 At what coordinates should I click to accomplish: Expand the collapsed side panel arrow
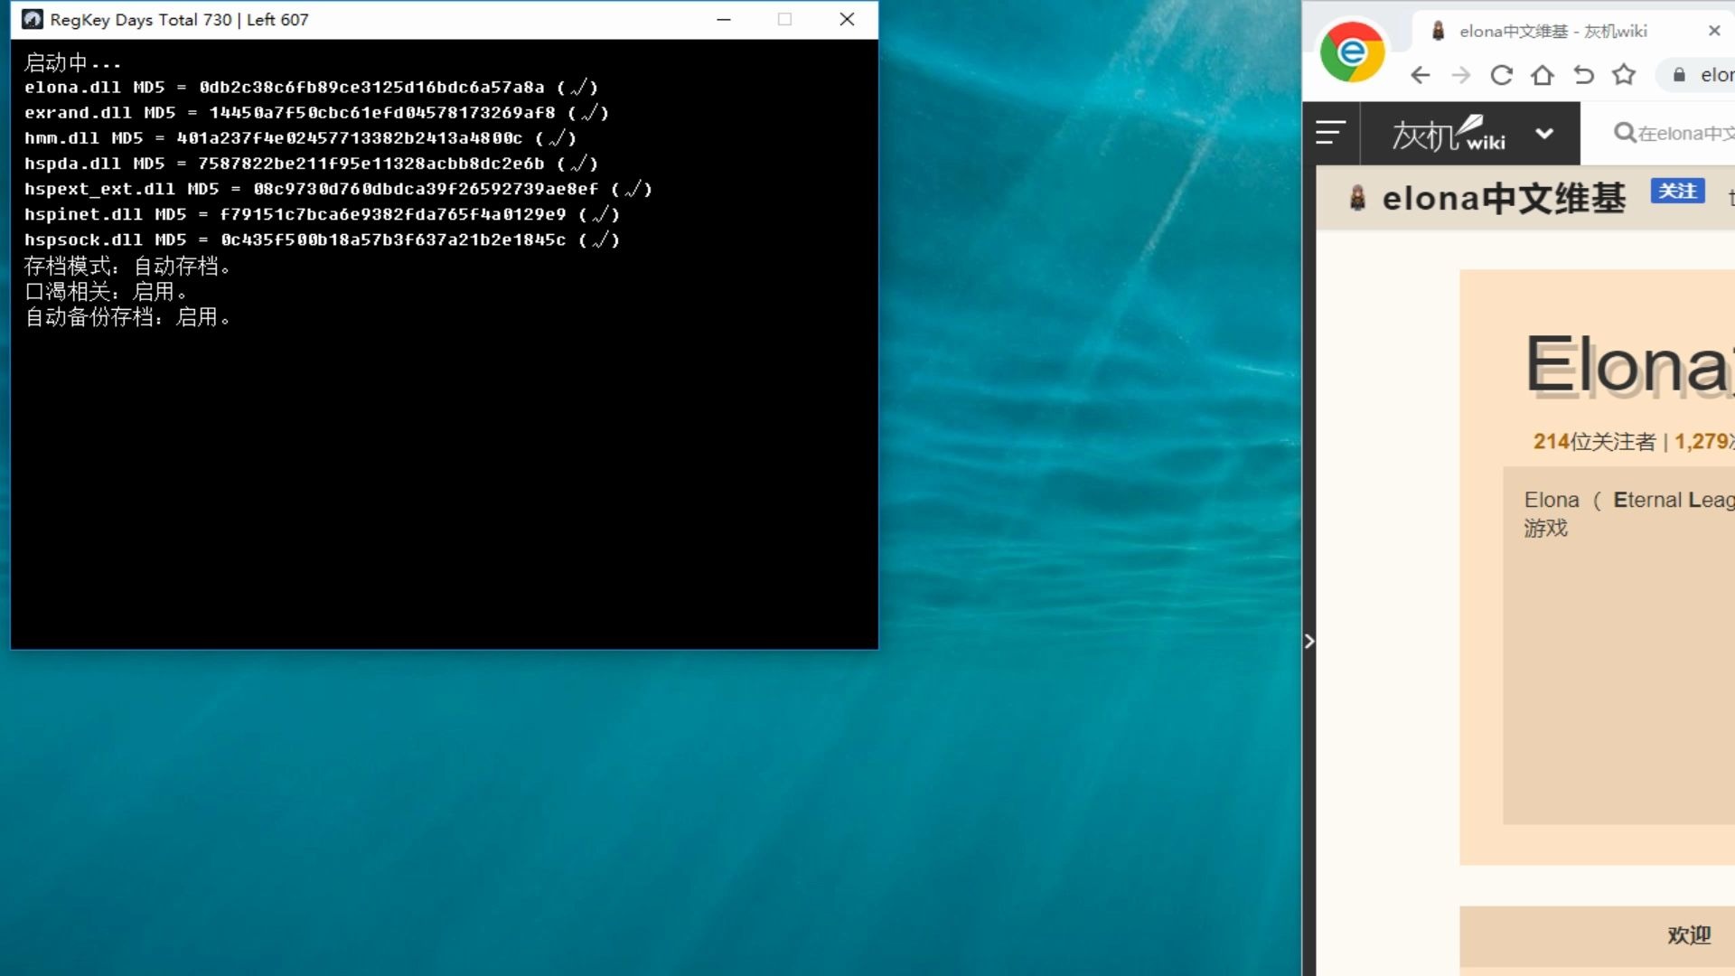pyautogui.click(x=1309, y=642)
